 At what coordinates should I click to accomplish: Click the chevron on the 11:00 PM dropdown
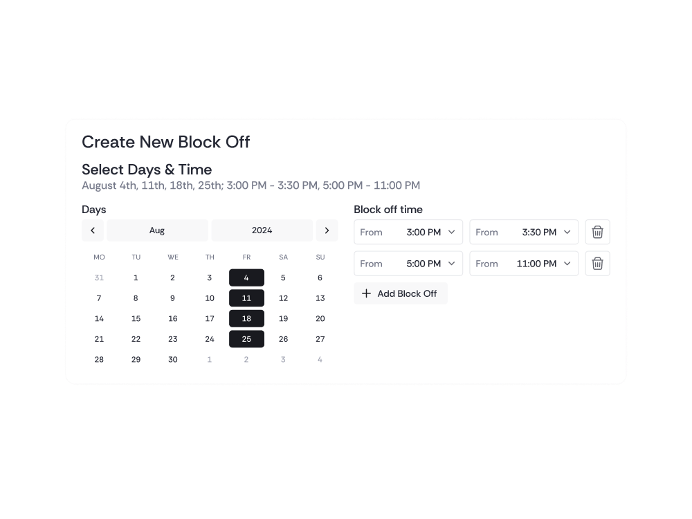568,263
